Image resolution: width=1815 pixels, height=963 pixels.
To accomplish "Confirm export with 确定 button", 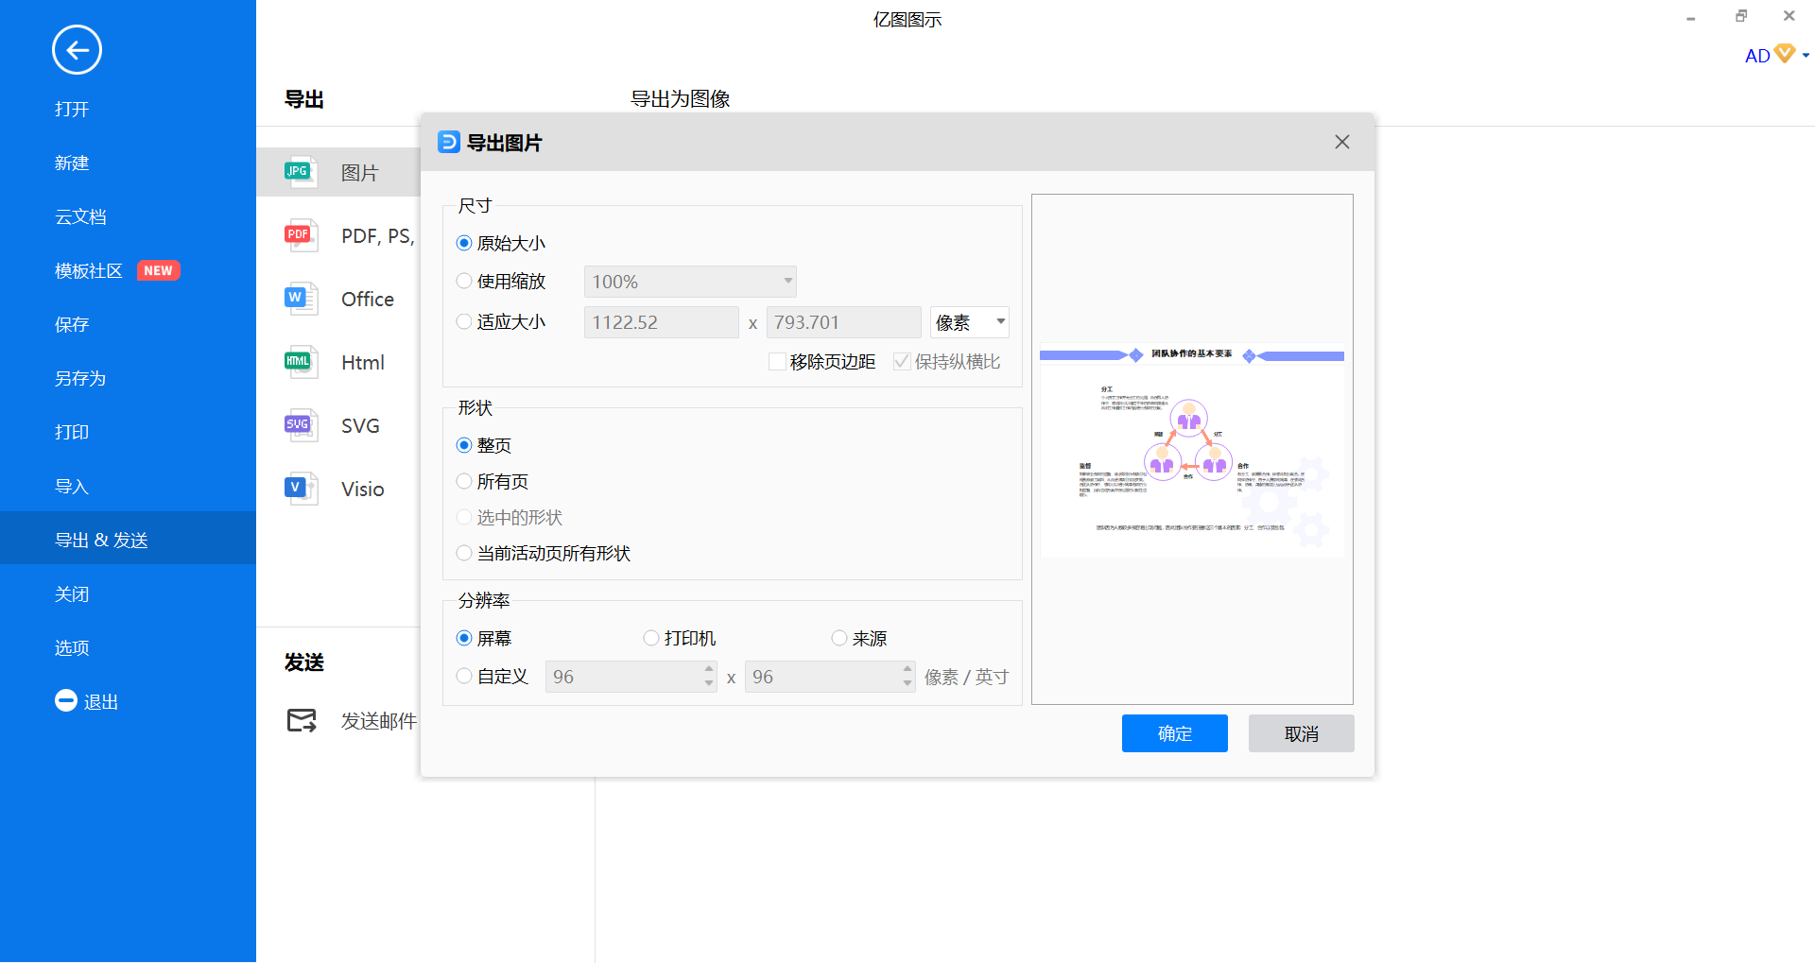I will [x=1175, y=733].
